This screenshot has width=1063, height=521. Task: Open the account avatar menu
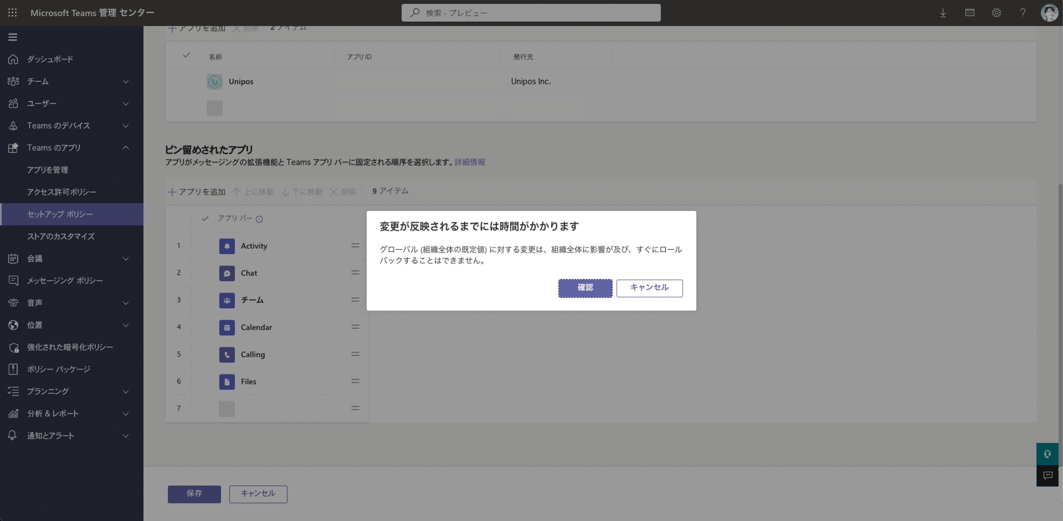click(1049, 13)
